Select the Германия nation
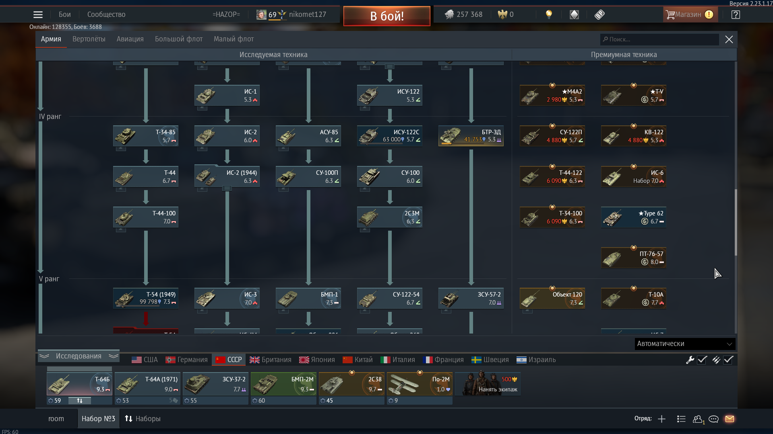This screenshot has height=434, width=773. click(186, 360)
